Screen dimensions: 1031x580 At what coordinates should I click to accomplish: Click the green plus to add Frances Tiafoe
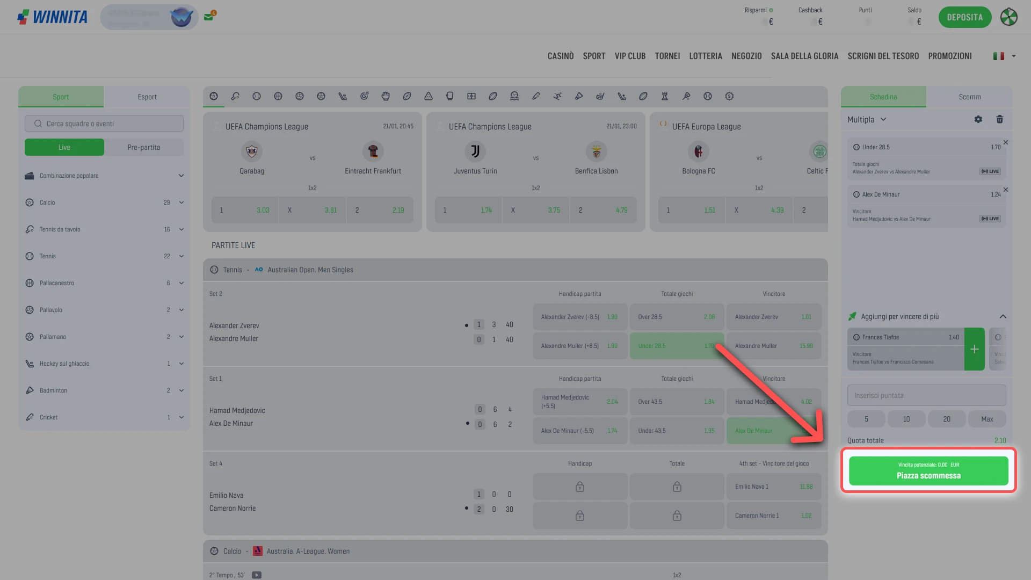click(x=974, y=349)
